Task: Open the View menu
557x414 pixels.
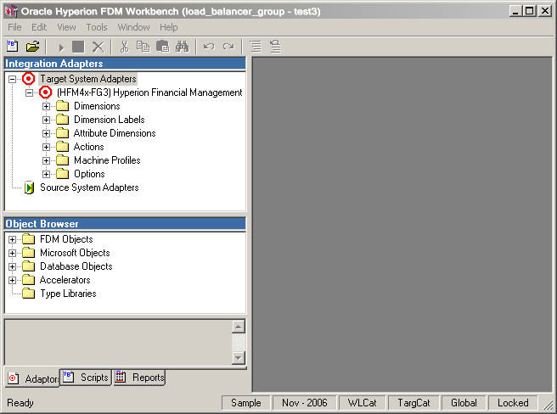Action: click(x=66, y=27)
